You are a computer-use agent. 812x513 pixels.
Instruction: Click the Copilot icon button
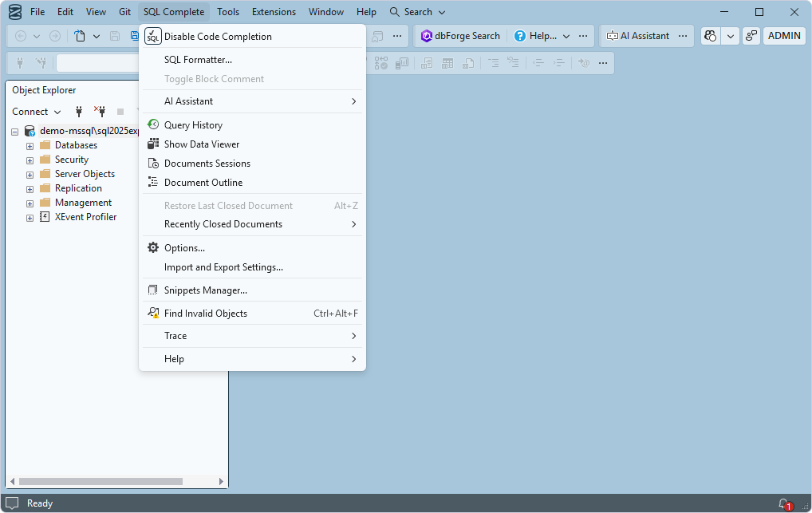pos(711,36)
